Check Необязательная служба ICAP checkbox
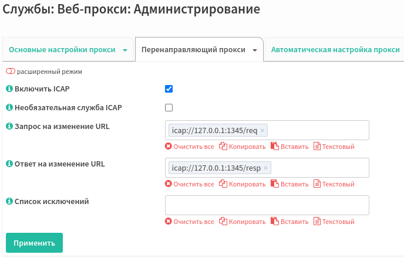The width and height of the screenshot is (404, 258). pyautogui.click(x=169, y=107)
